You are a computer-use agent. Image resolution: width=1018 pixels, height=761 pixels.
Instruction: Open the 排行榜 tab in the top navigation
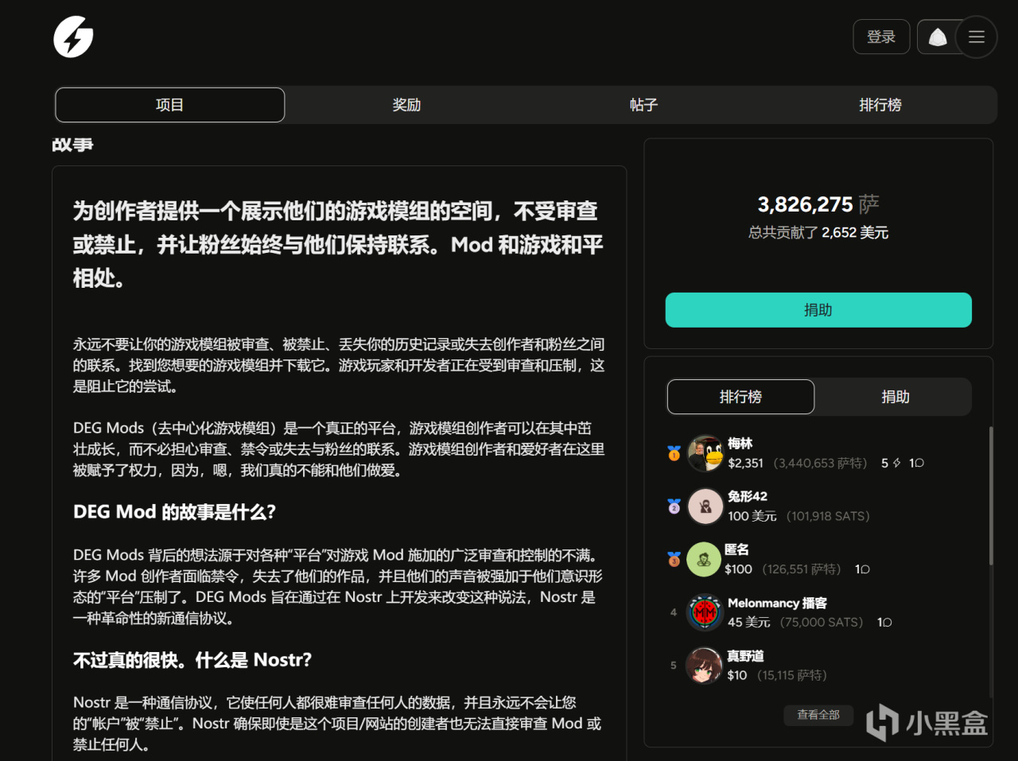880,105
